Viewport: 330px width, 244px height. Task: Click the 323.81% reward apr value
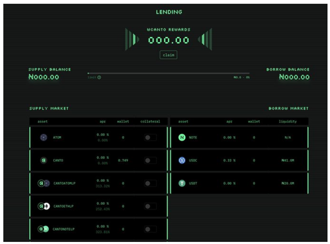click(x=103, y=232)
